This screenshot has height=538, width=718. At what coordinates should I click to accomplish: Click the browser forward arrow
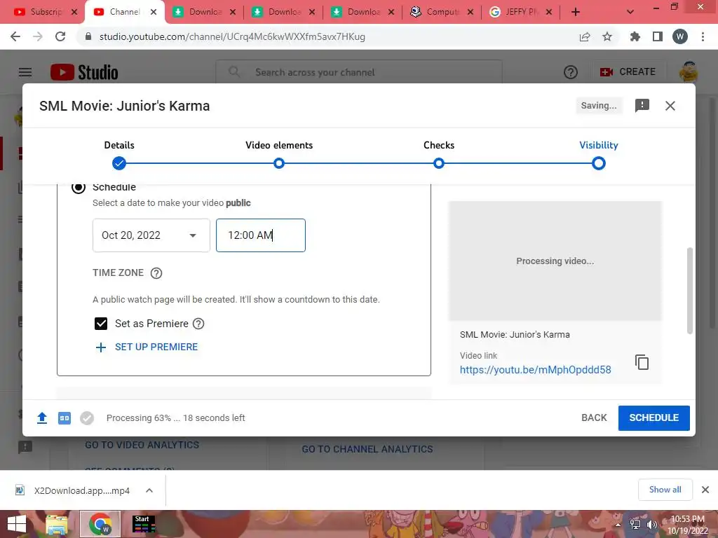point(38,36)
